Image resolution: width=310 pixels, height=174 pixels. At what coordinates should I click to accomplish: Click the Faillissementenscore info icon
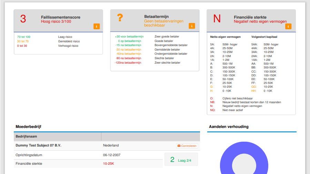[97, 26]
